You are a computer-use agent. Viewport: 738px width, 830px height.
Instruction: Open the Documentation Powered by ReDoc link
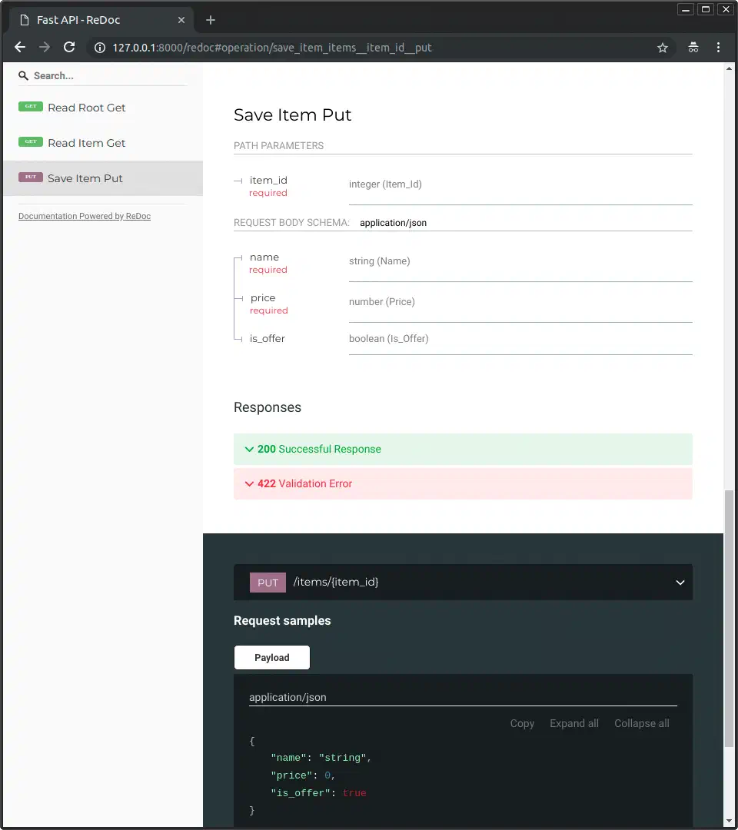coord(84,216)
